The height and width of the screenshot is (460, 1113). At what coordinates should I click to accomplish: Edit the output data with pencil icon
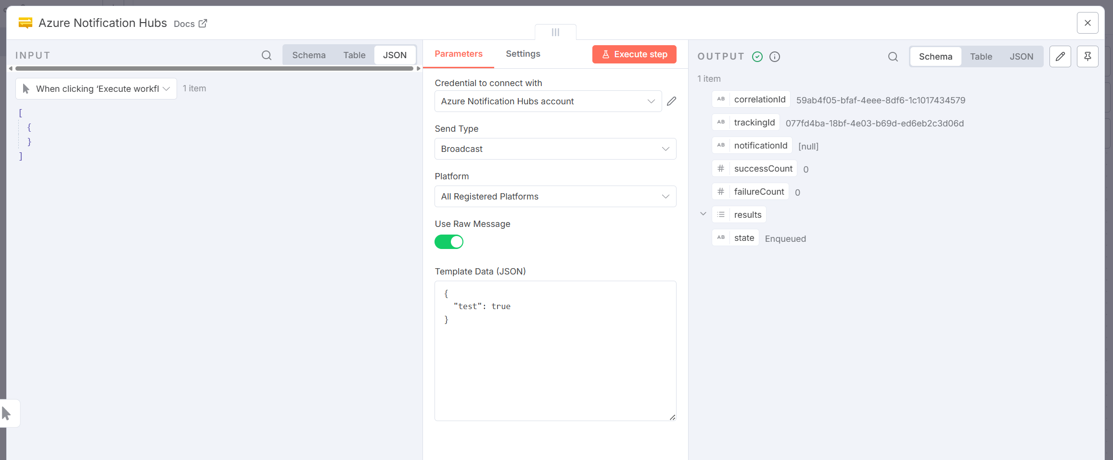[x=1060, y=57]
